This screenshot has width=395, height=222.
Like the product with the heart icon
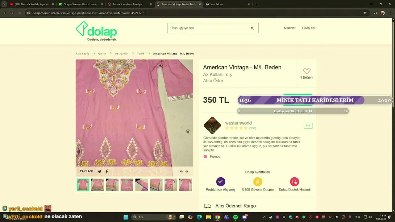pos(306,71)
